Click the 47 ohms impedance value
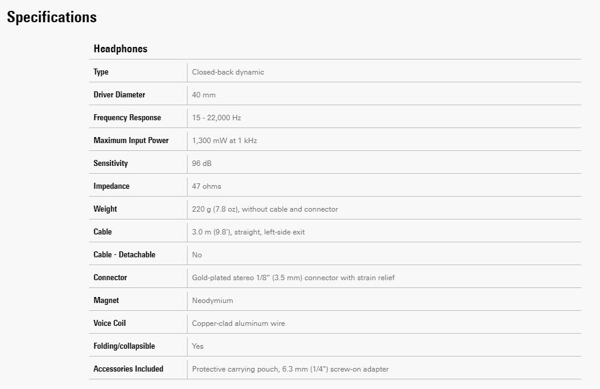Viewport: 600px width, 389px height. [206, 186]
